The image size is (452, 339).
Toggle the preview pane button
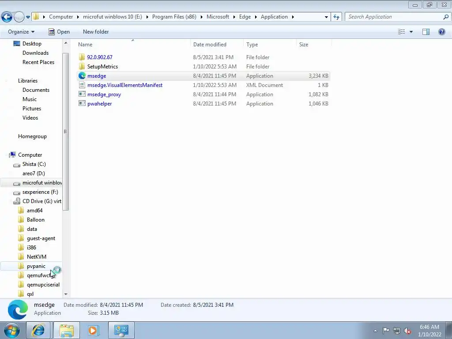click(426, 32)
